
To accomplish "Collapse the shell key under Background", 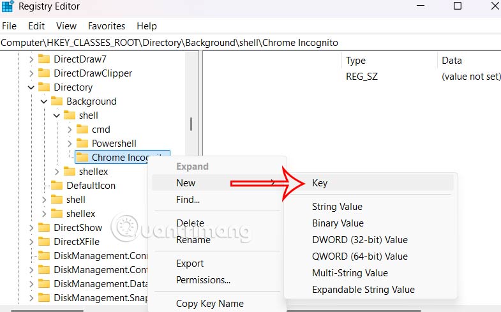I will click(57, 115).
